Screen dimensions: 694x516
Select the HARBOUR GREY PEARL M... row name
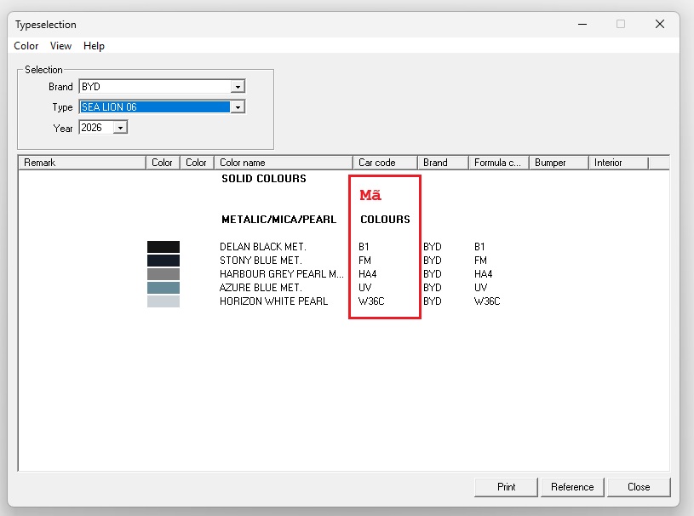(x=282, y=274)
